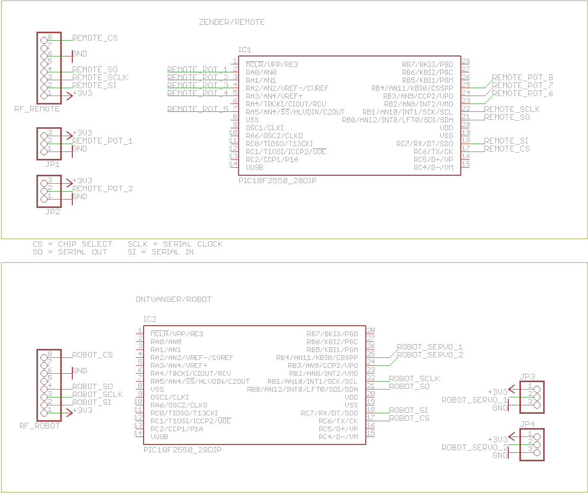Select ROBOT_SCLK label on RF_ROBOT connector
Image resolution: width=588 pixels, height=493 pixels.
[x=97, y=394]
